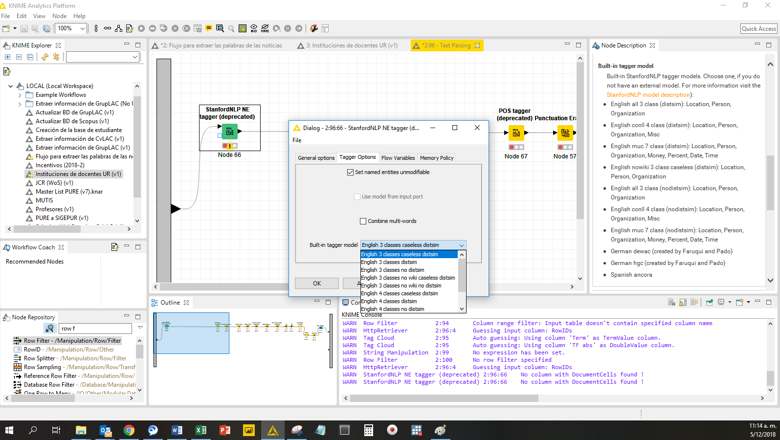This screenshot has width=780, height=440.
Task: Open the Node Repository search options arrow
Action: pos(140,328)
